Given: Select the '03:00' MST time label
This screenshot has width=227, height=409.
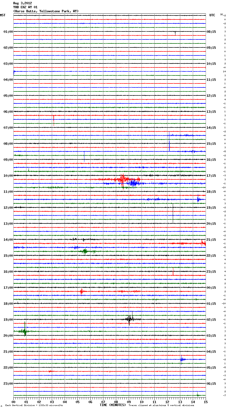Looking at the screenshot, I should click(8, 64).
